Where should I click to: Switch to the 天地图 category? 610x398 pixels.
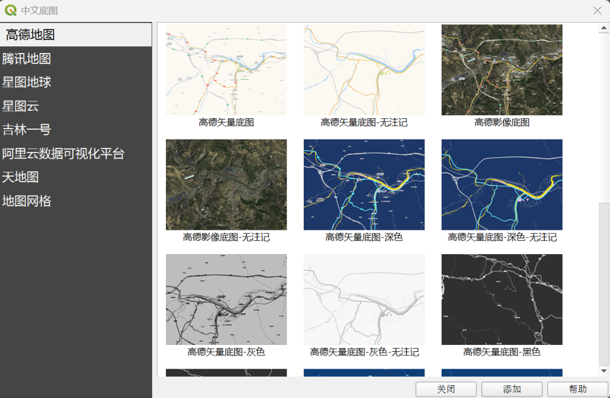(x=21, y=177)
